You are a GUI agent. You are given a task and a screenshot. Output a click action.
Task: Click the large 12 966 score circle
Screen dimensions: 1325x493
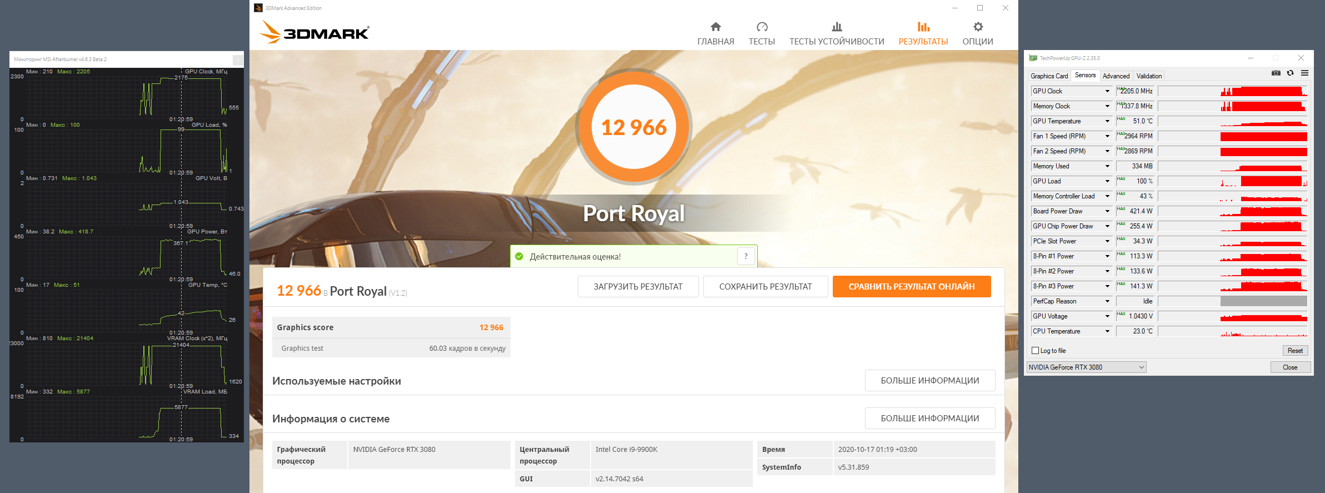click(x=634, y=127)
